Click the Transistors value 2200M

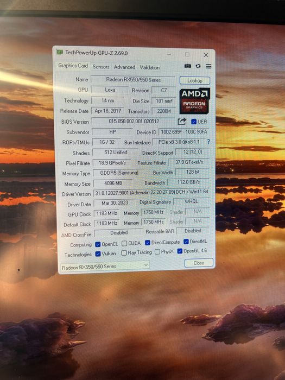[x=164, y=111]
